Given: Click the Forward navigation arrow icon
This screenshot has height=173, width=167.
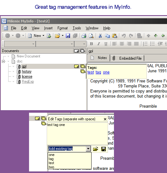Looking at the screenshot, I should coord(18,36).
